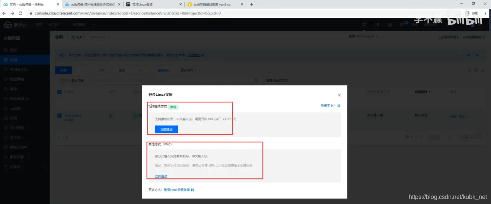
Task: Click the settings gear icon above the table
Action: pos(476,70)
